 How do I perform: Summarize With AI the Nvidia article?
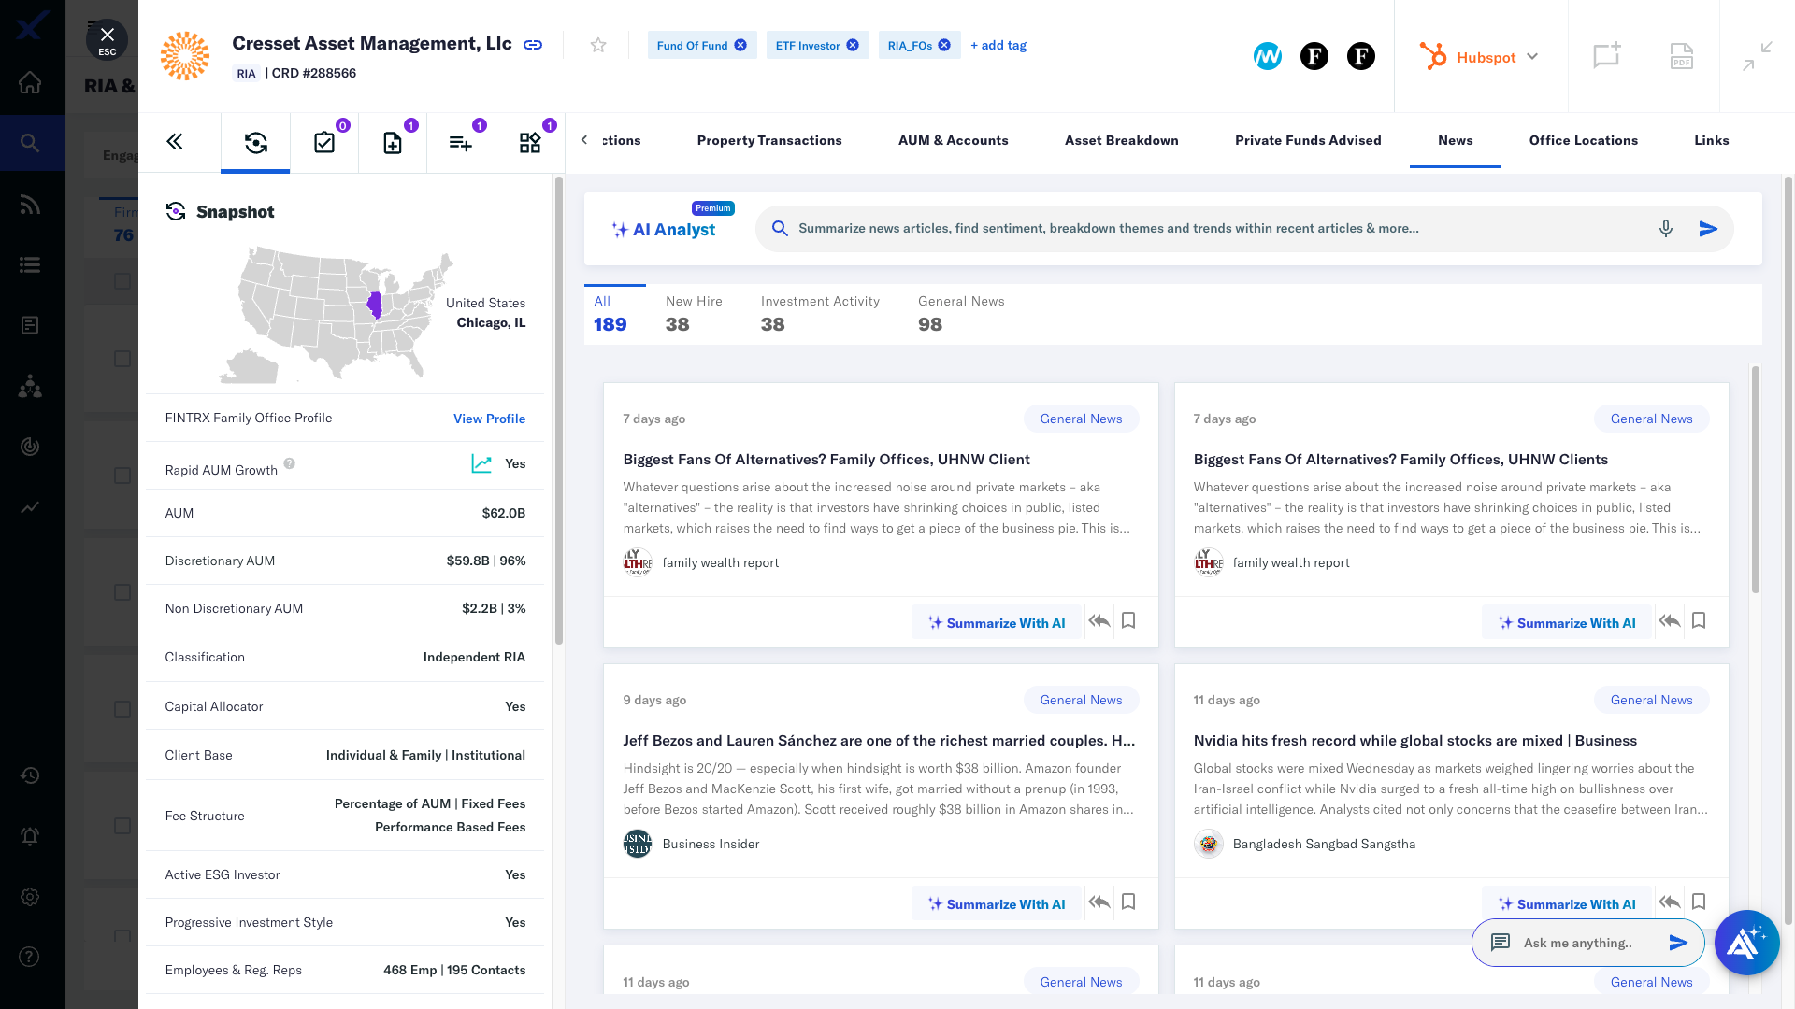1566,902
